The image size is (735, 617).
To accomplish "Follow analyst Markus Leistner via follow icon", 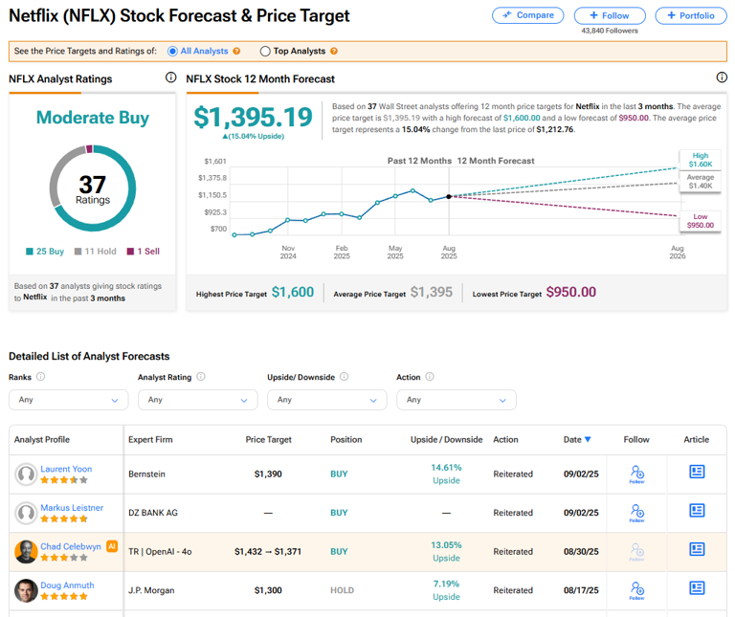I will 636,513.
